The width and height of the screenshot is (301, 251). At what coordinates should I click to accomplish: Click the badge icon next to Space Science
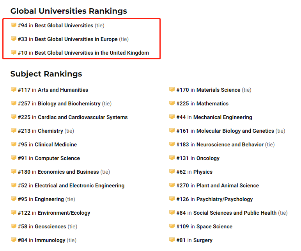pyautogui.click(x=172, y=226)
